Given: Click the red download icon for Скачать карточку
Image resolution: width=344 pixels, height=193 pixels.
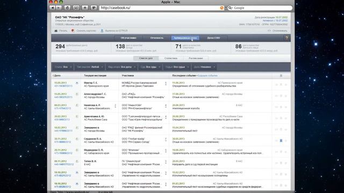Looking at the screenshot, I should click(73, 31).
